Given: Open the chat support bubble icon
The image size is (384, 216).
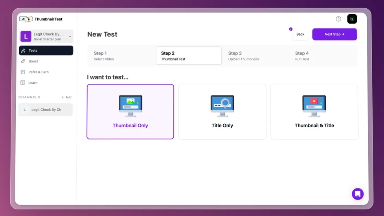Looking at the screenshot, I should [x=357, y=194].
